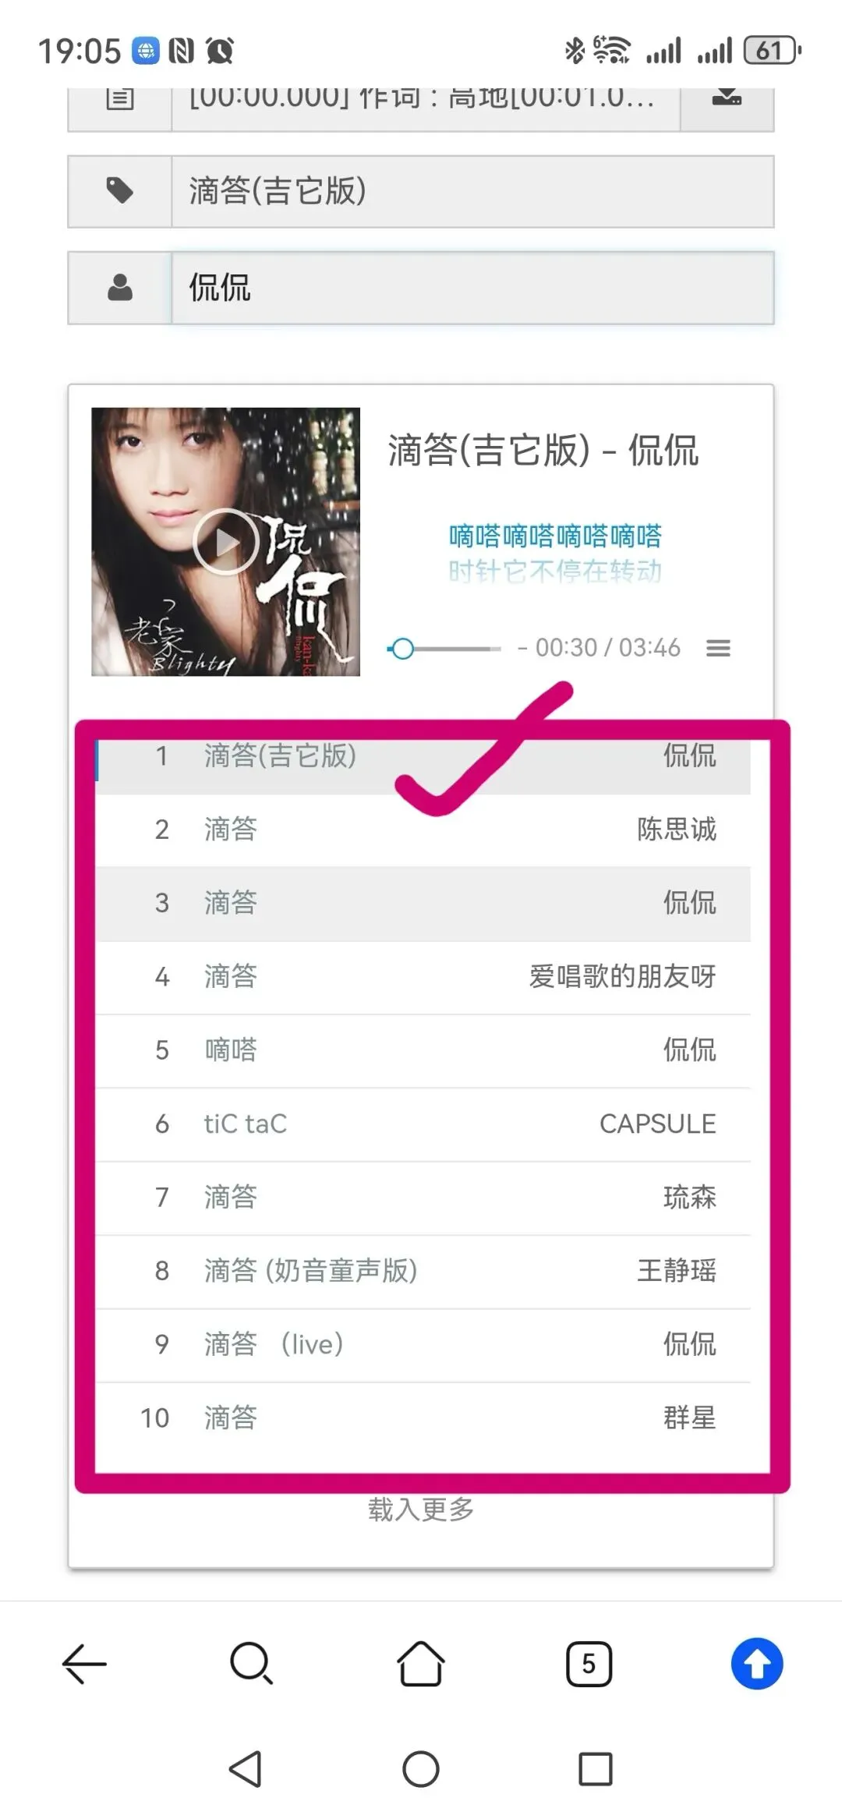Tap the blue upload arrow button
Viewport: 842px width, 1812px height.
pyautogui.click(x=757, y=1664)
